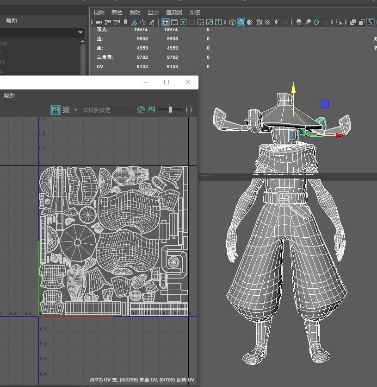The image size is (377, 387).
Task: Click the UV editor dimming slider handle
Action: 170,110
